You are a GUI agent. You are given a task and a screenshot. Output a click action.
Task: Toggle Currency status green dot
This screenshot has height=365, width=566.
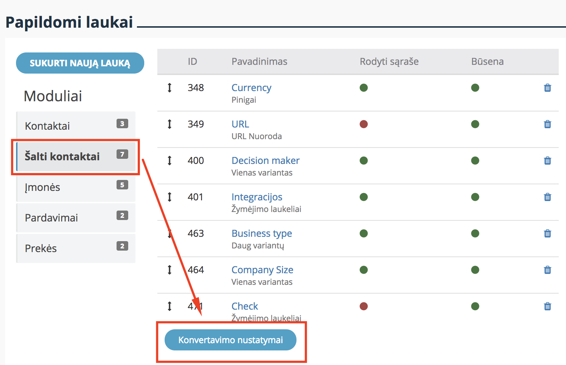475,88
